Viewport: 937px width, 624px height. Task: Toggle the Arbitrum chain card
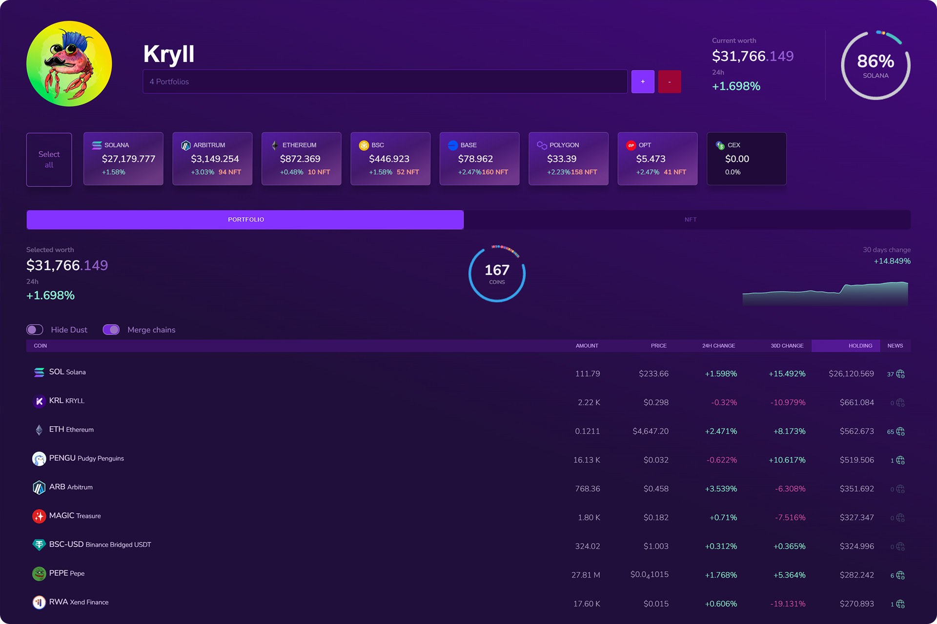click(212, 159)
